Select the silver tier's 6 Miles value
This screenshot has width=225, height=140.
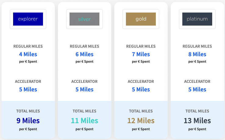[84, 54]
